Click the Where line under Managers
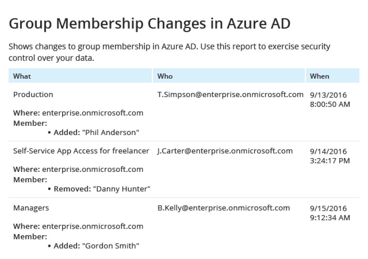This screenshot has height=259, width=368. pos(78,226)
